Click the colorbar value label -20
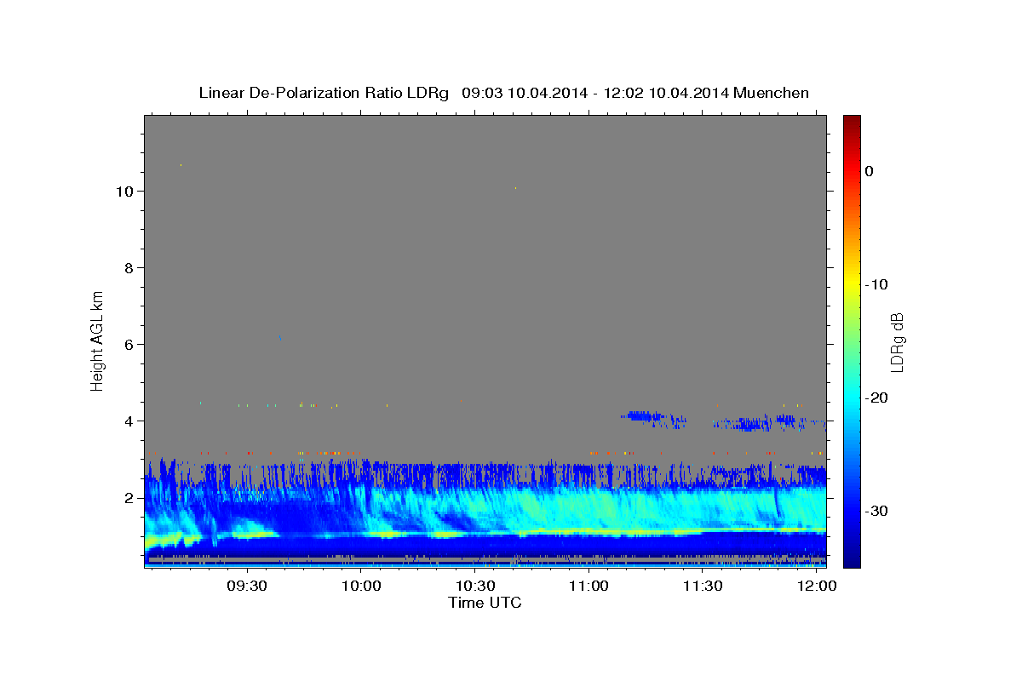This screenshot has height=681, width=1022. point(876,398)
